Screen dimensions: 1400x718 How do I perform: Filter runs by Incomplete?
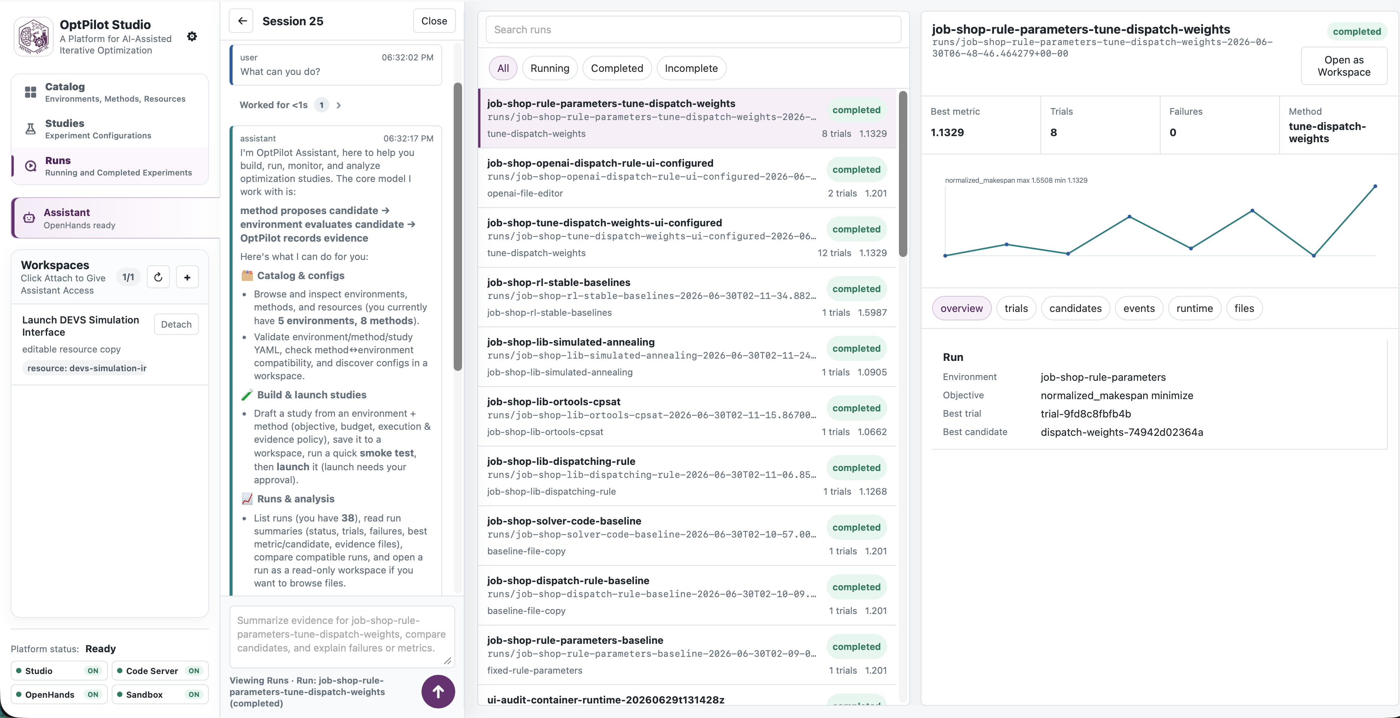click(x=691, y=68)
